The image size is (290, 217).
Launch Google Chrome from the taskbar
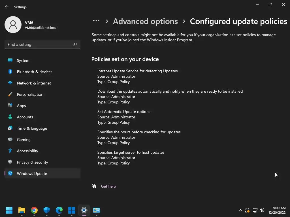click(x=34, y=210)
